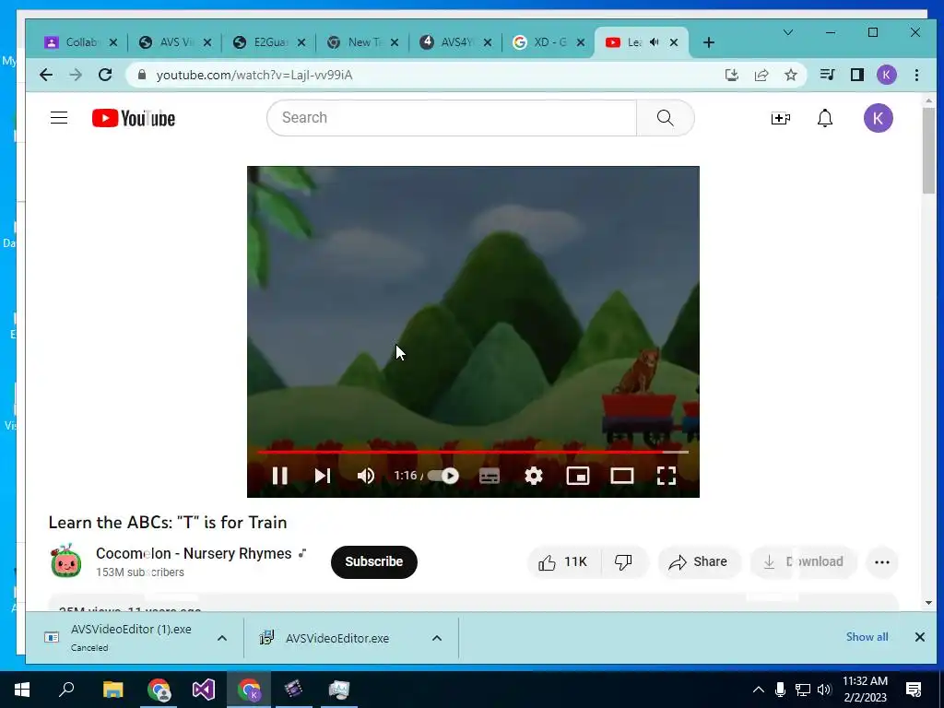
Task: Share this page from address bar
Action: pyautogui.click(x=761, y=75)
